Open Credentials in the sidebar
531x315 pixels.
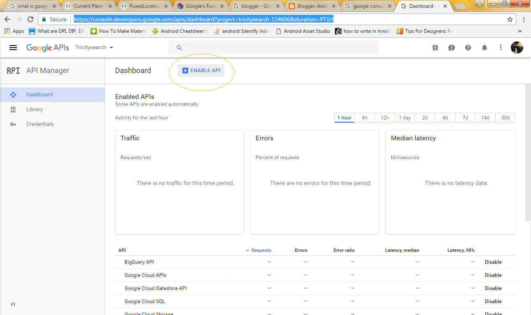click(x=40, y=124)
